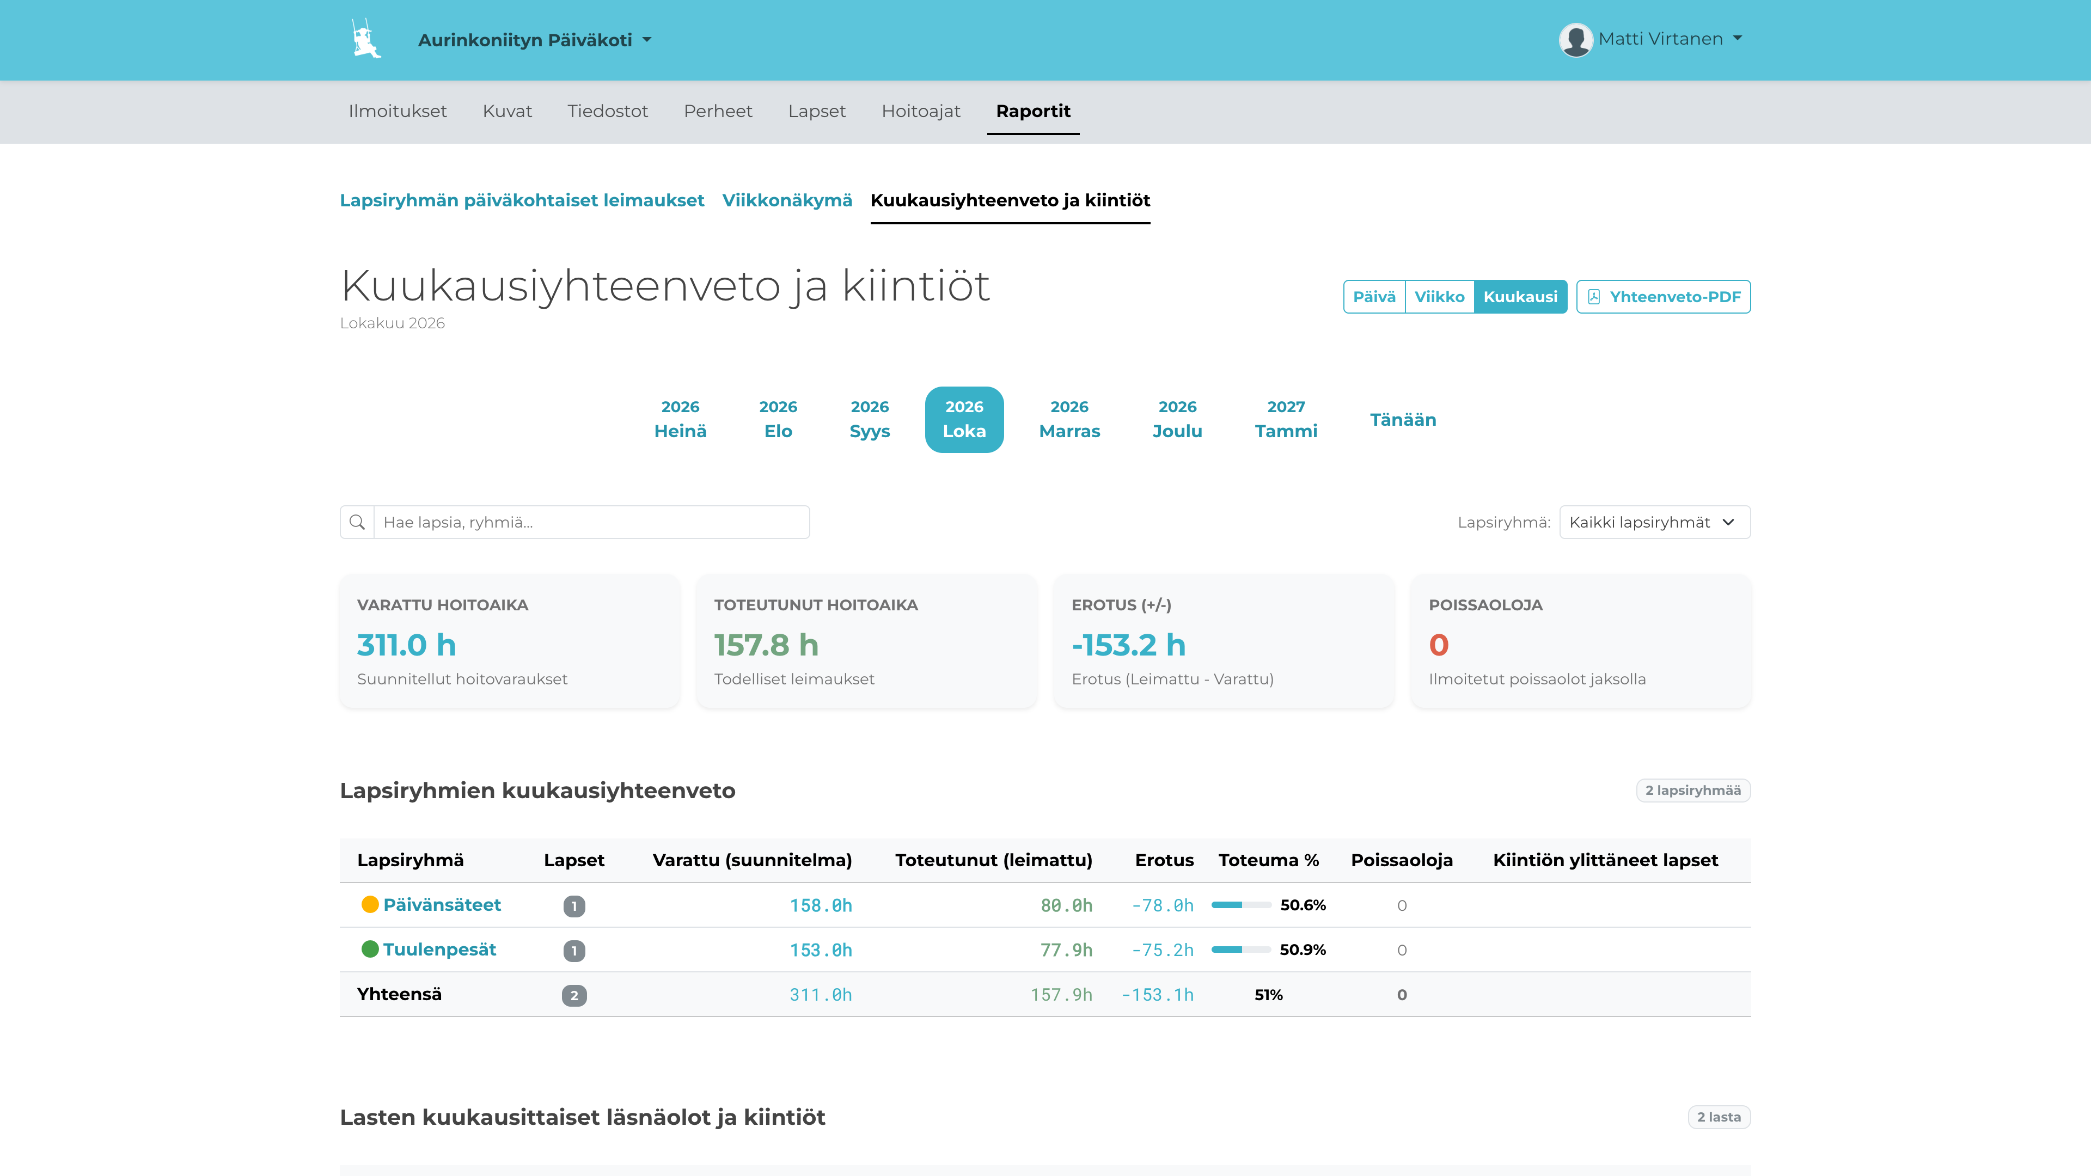2091x1176 pixels.
Task: Jump to Tänään
Action: (1403, 420)
